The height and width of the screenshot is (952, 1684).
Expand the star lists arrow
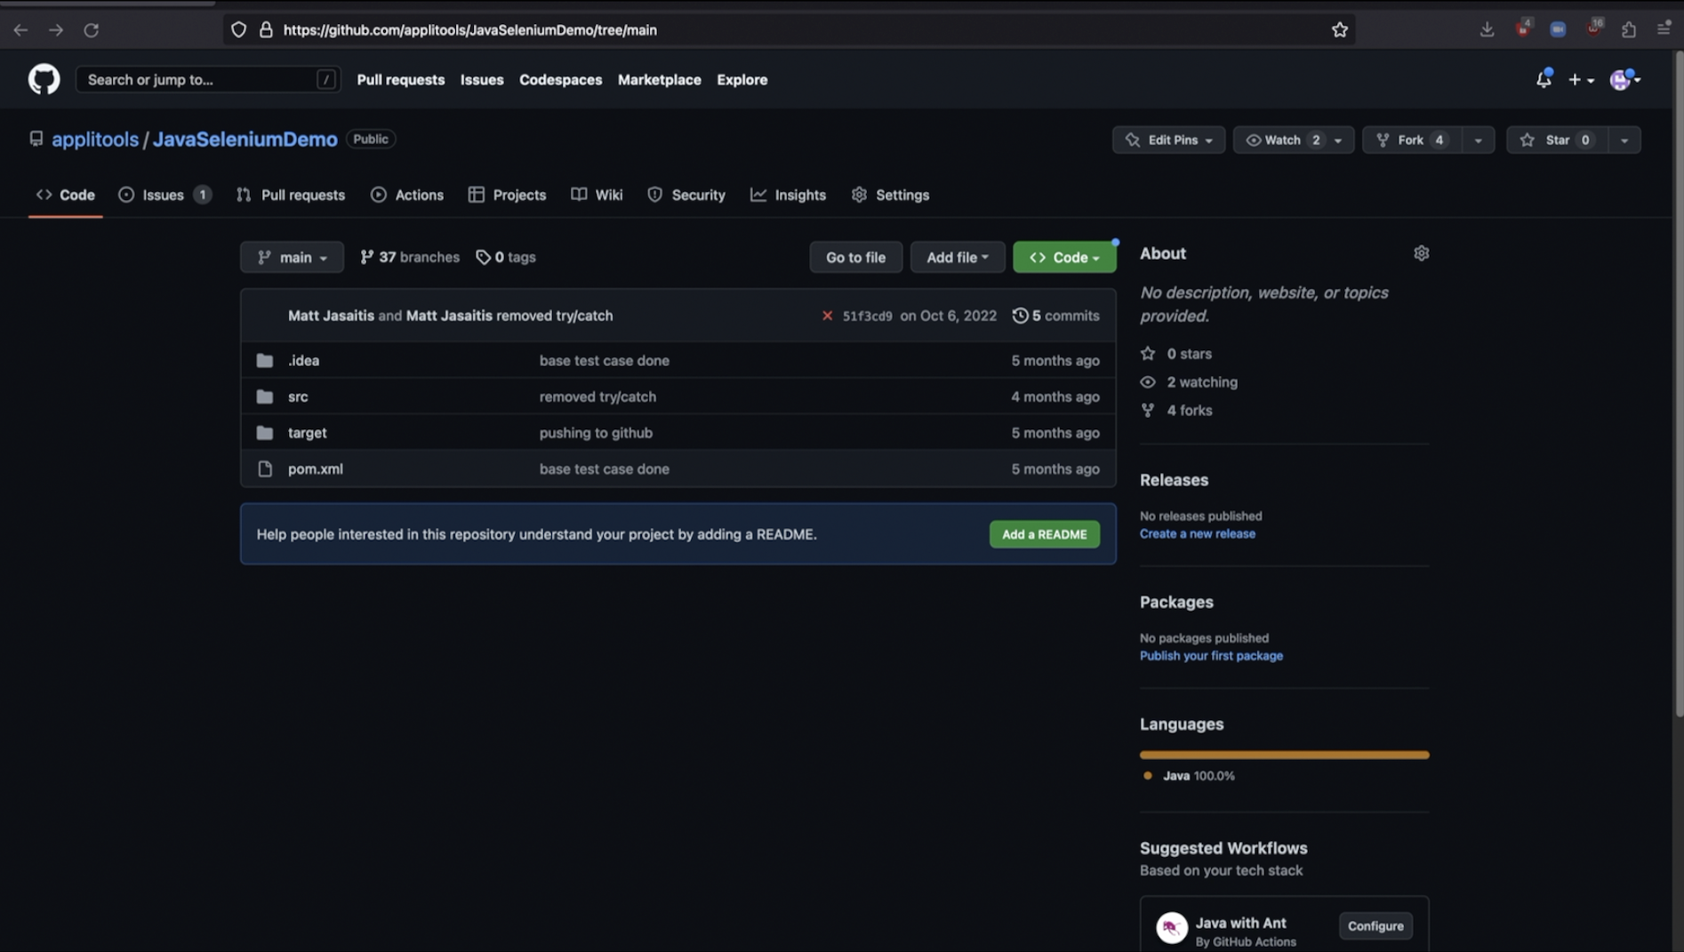pos(1624,140)
